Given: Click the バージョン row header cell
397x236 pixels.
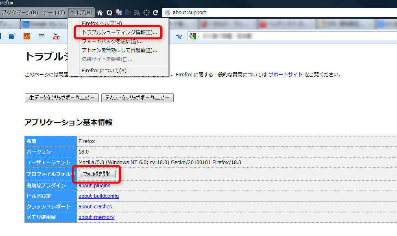Looking at the screenshot, I should pos(50,152).
